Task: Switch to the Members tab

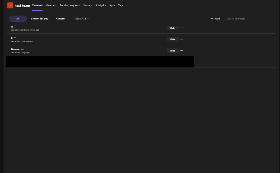Action: tap(51, 5)
